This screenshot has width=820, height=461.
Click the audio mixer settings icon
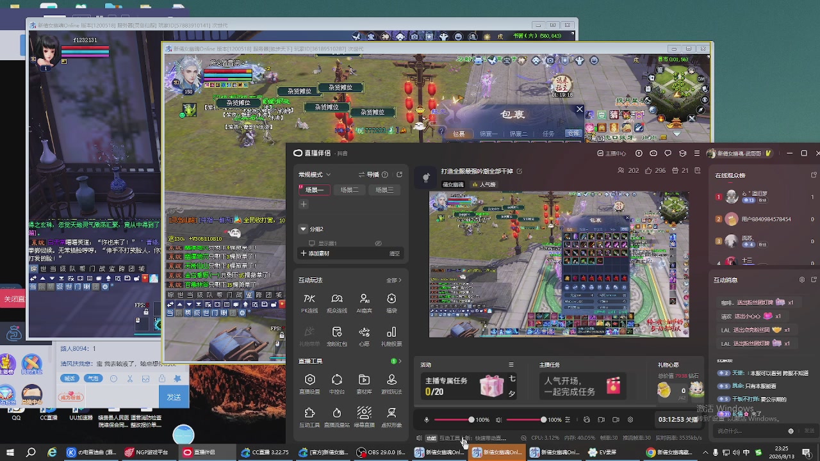[567, 420]
